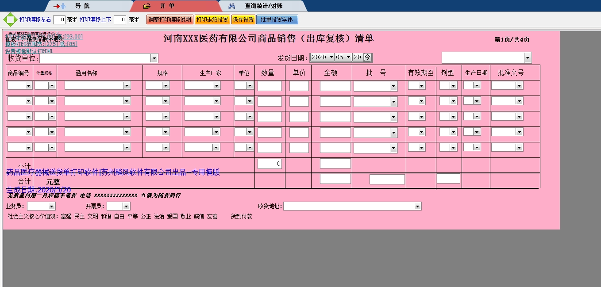Open the 收货地址 dropdown list

[417, 206]
